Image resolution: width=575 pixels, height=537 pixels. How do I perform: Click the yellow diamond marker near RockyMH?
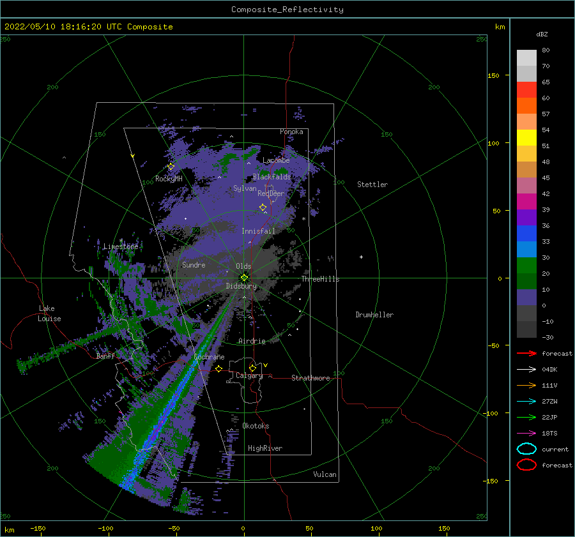pyautogui.click(x=171, y=167)
